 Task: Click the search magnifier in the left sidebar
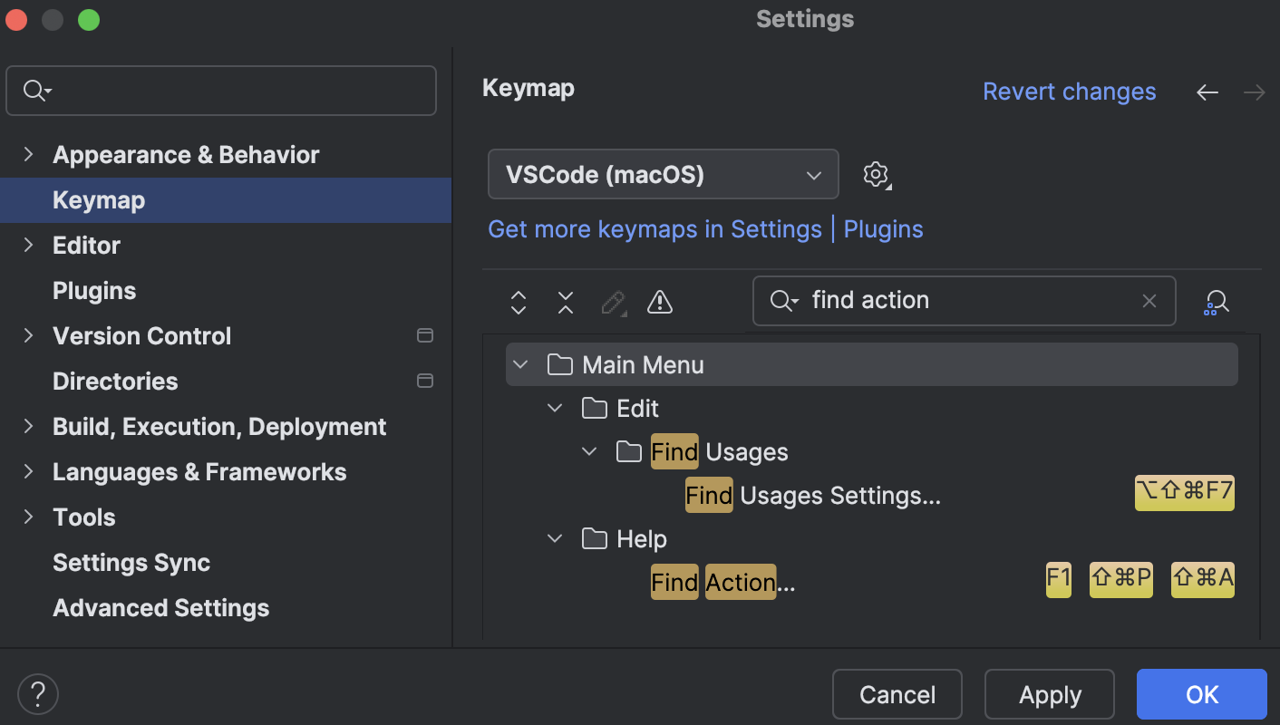pos(34,91)
